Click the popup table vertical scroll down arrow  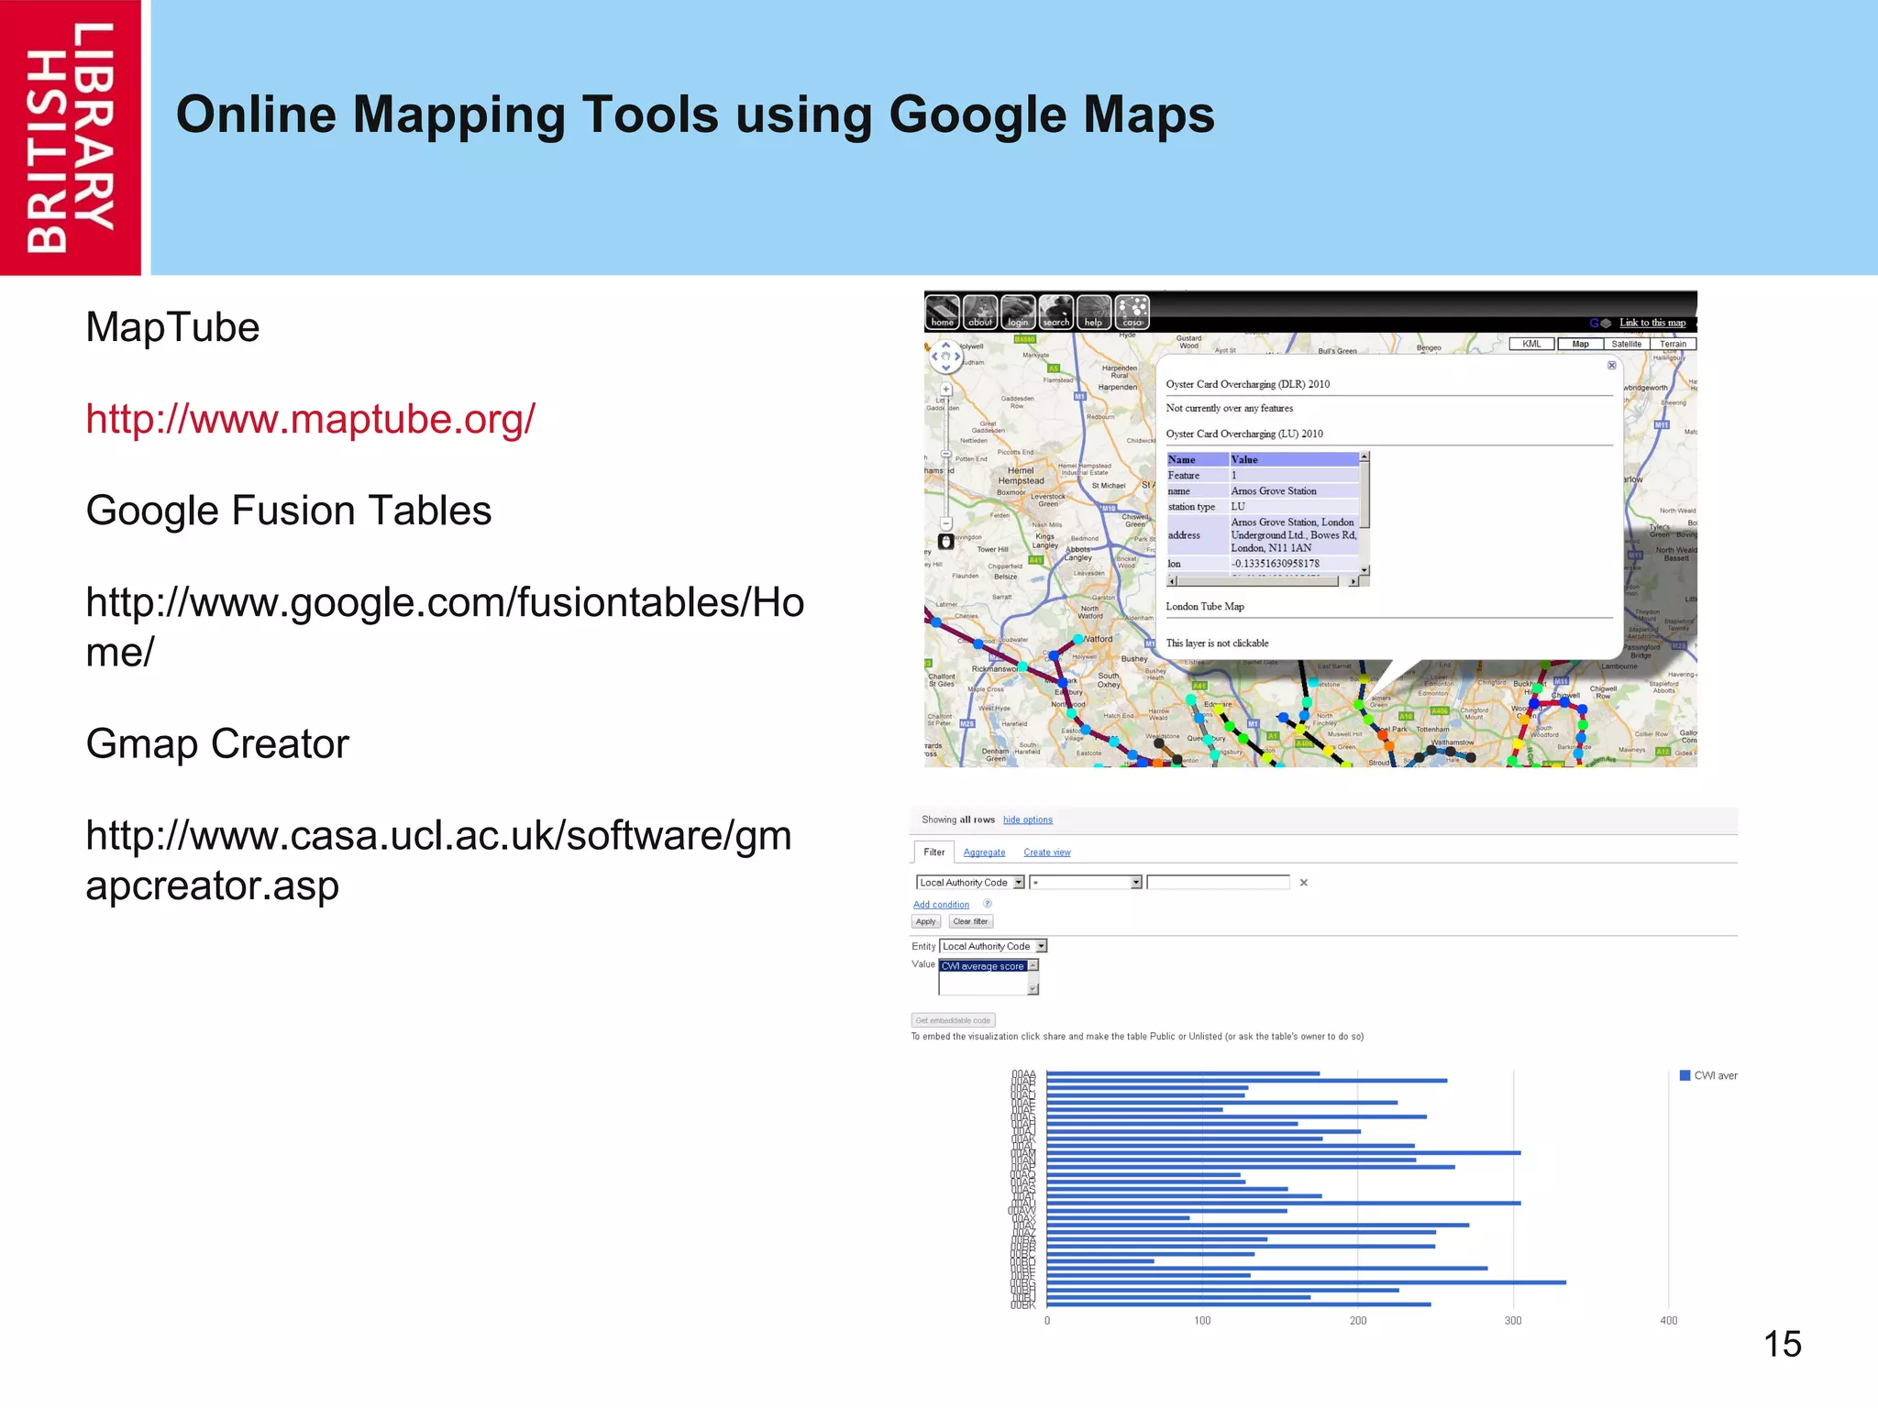pos(1364,570)
